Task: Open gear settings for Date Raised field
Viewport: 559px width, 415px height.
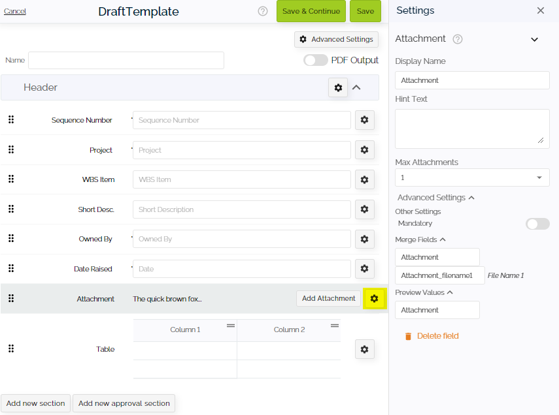Action: 364,269
